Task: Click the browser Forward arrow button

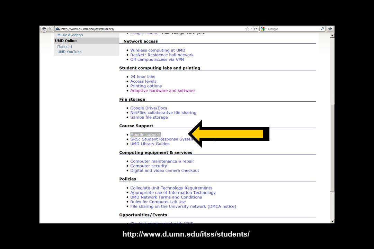Action: click(50, 29)
